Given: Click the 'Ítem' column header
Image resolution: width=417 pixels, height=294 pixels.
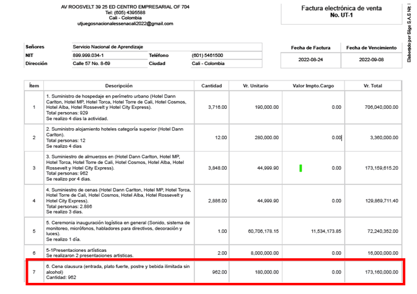Looking at the screenshot, I should pyautogui.click(x=34, y=86).
